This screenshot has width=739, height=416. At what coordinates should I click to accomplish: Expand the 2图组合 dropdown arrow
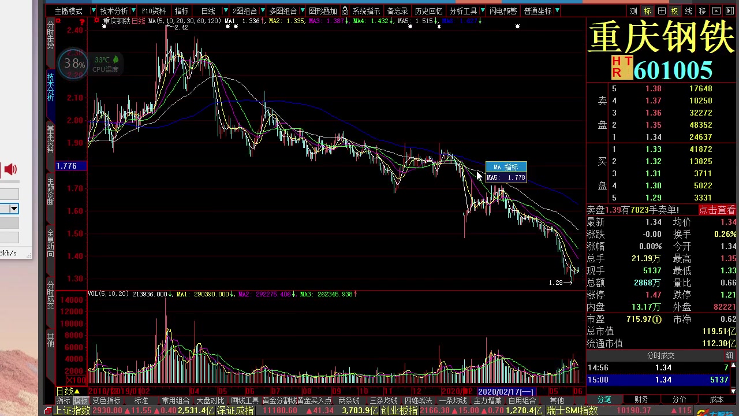point(263,11)
